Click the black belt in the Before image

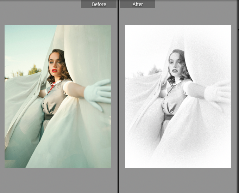[49, 117]
